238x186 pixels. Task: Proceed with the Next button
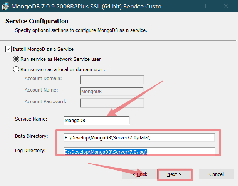(x=174, y=174)
